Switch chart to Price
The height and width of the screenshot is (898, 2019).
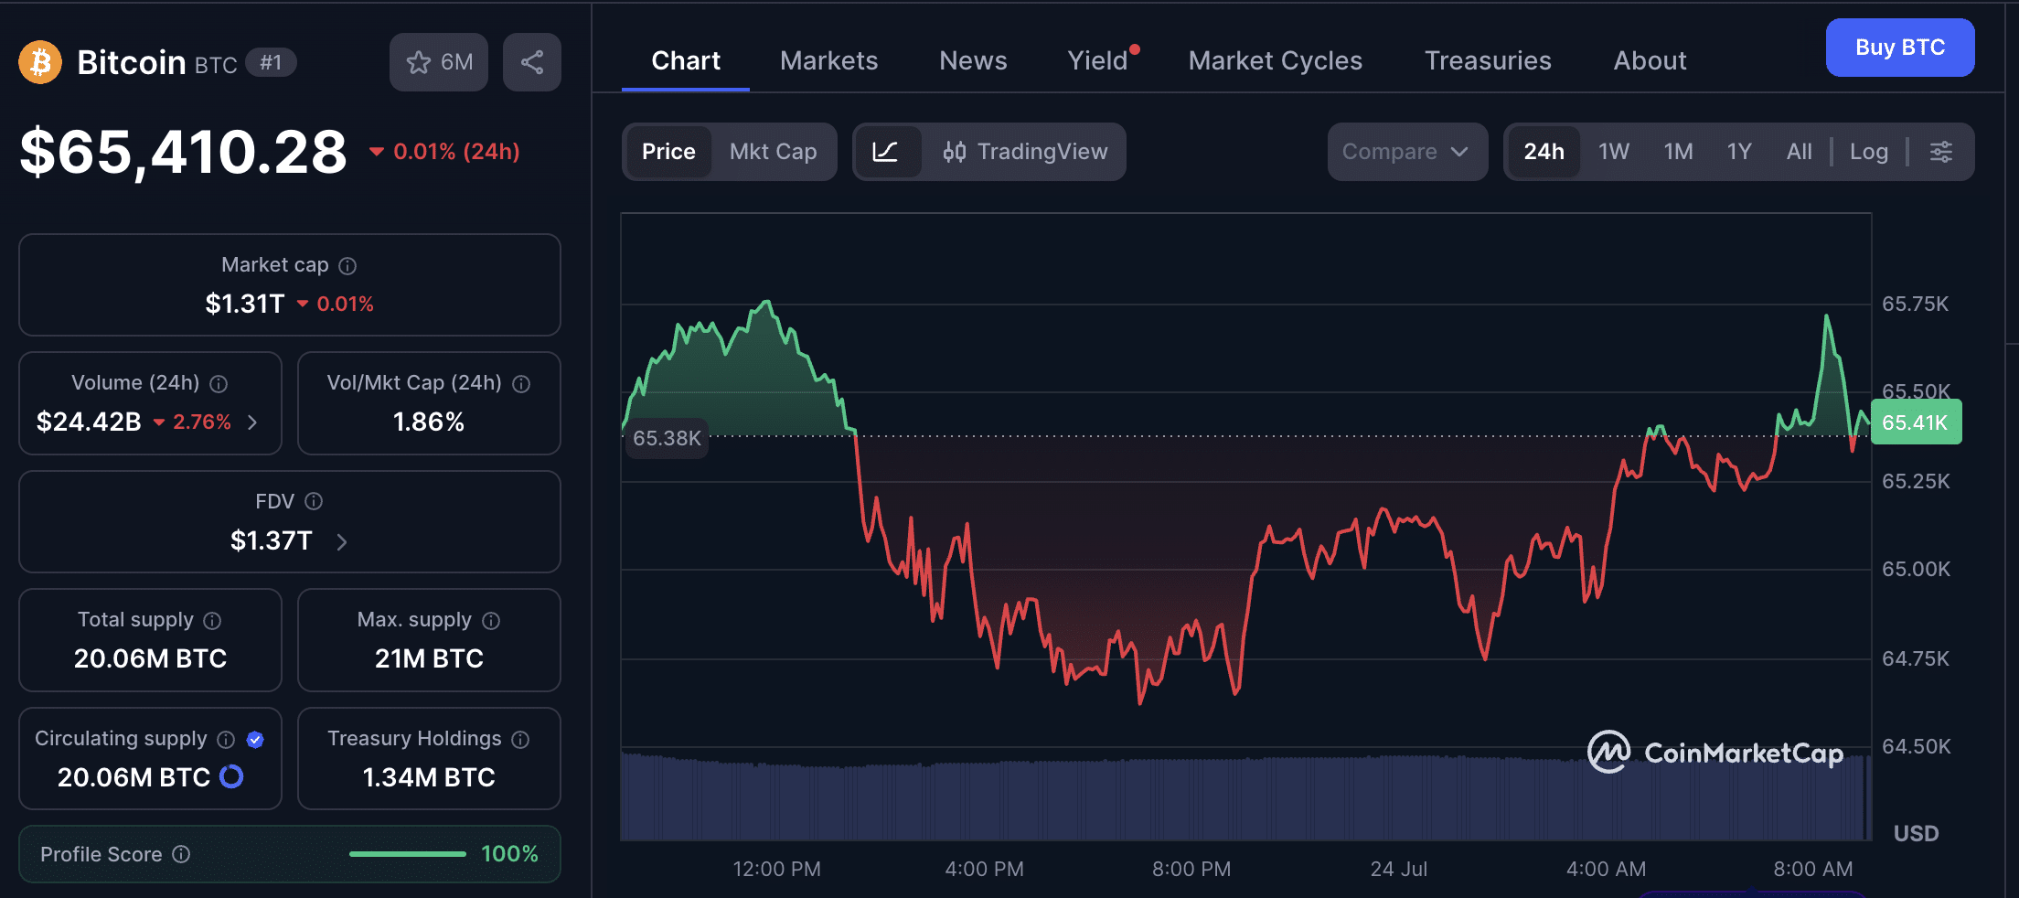(668, 152)
